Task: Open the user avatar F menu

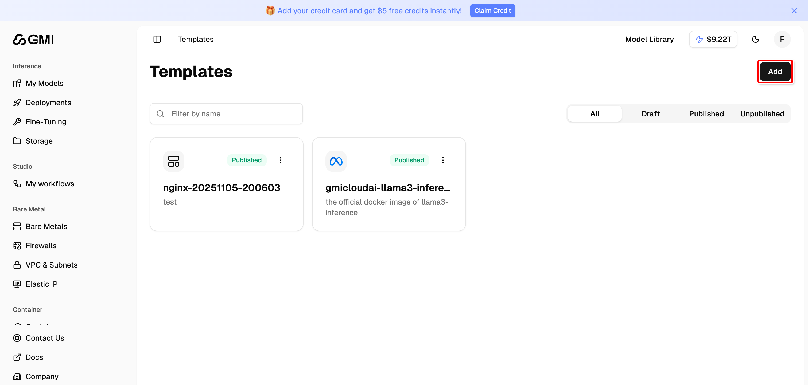Action: (782, 39)
